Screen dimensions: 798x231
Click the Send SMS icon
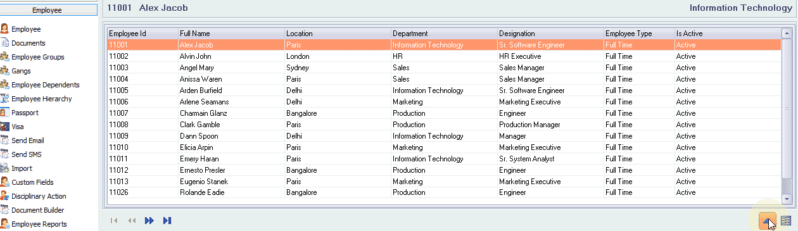point(5,154)
